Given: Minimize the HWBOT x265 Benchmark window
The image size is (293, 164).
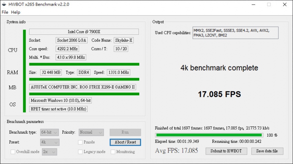Looking at the screenshot, I should point(253,5).
